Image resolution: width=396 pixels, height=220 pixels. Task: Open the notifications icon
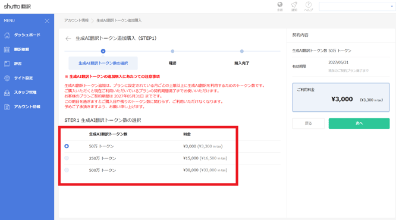pyautogui.click(x=294, y=5)
